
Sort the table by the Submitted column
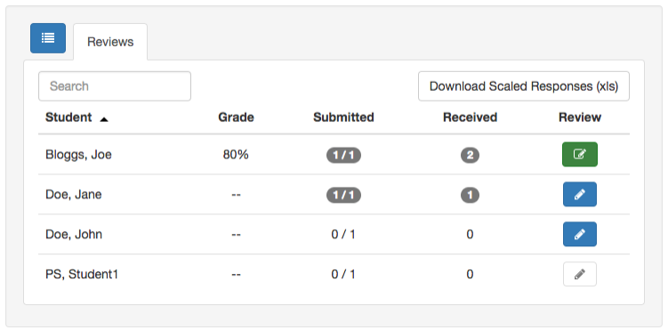[x=343, y=117]
